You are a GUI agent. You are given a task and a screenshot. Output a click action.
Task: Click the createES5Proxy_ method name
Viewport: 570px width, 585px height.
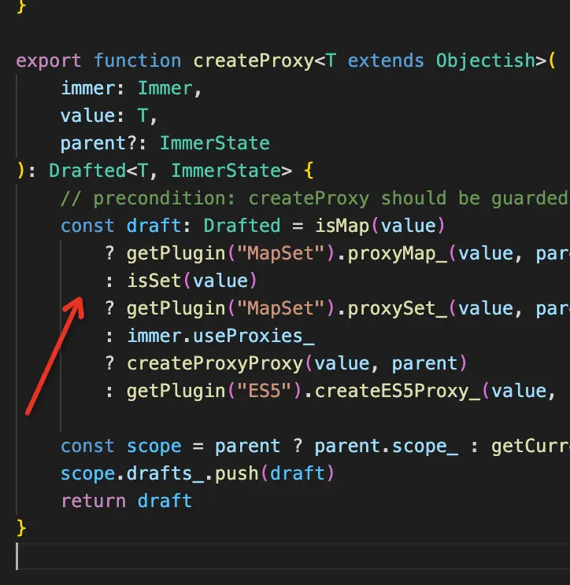tap(398, 391)
